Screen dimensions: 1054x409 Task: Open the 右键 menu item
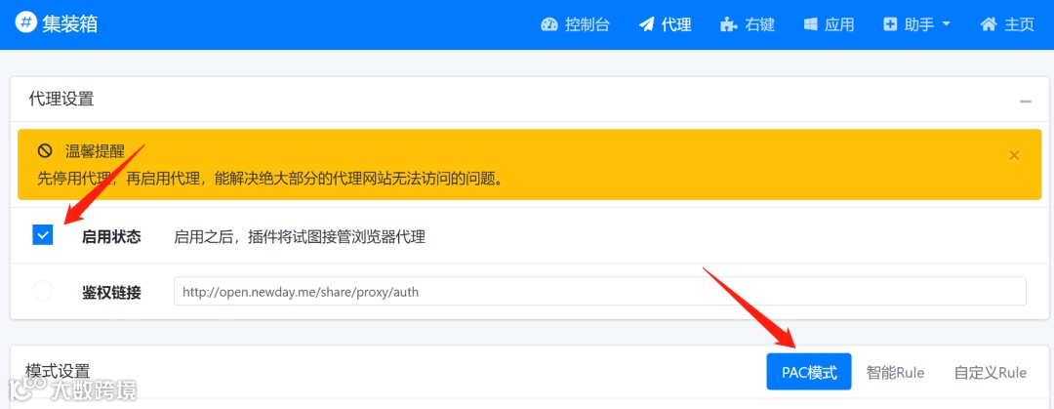pos(748,24)
